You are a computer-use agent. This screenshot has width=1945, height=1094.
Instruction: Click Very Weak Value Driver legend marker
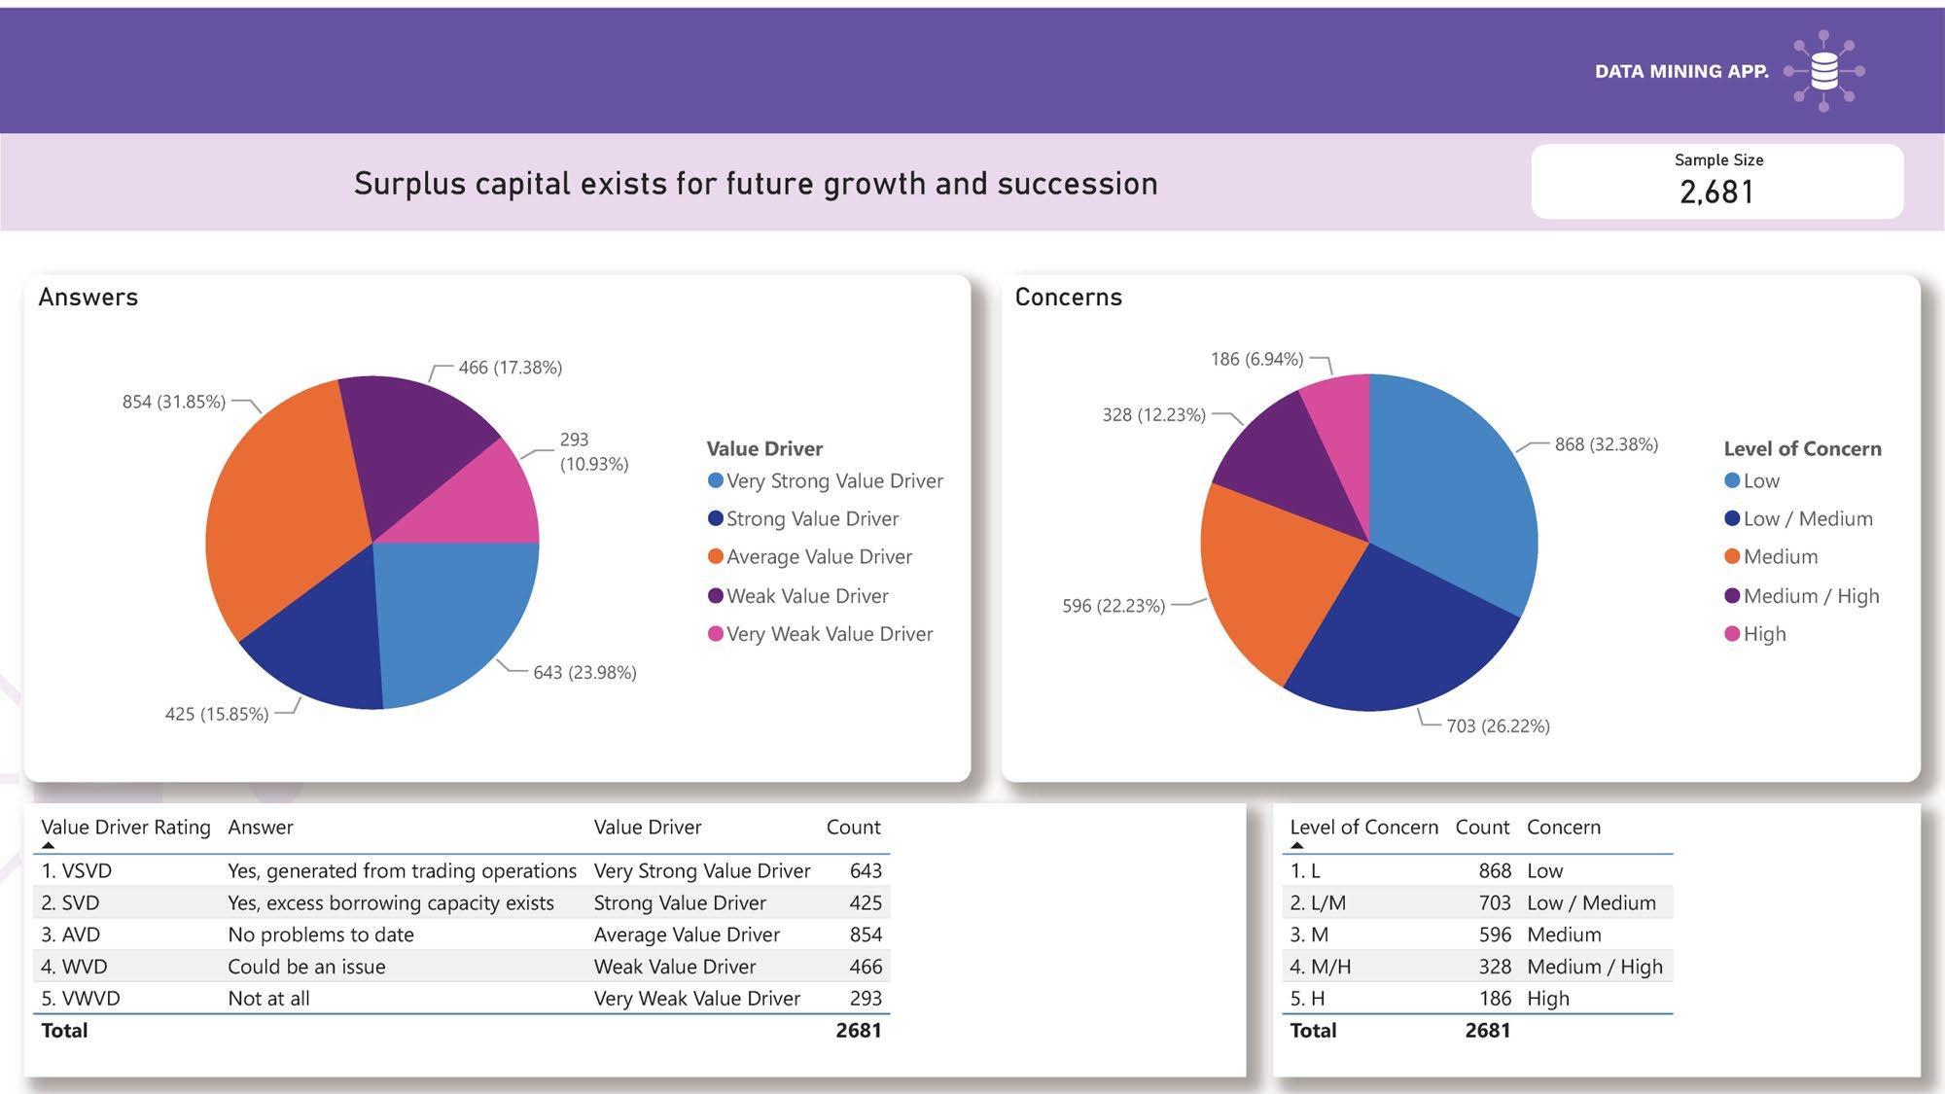click(x=716, y=634)
